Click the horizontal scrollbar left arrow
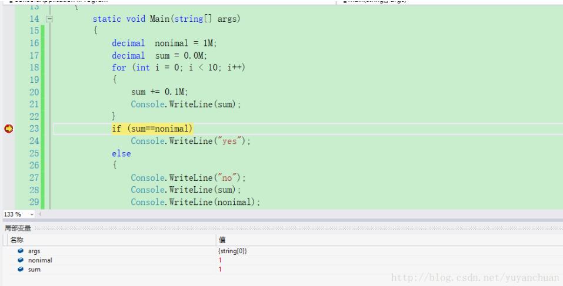This screenshot has width=563, height=286. click(x=40, y=214)
